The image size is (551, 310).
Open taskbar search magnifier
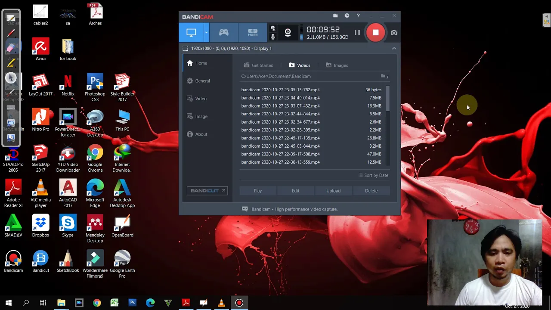[x=26, y=303]
